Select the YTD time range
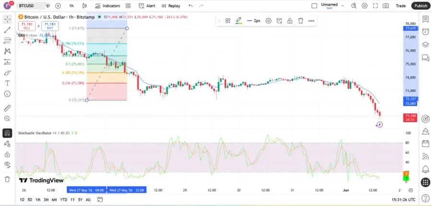The height and width of the screenshot is (206, 432). pos(63,200)
